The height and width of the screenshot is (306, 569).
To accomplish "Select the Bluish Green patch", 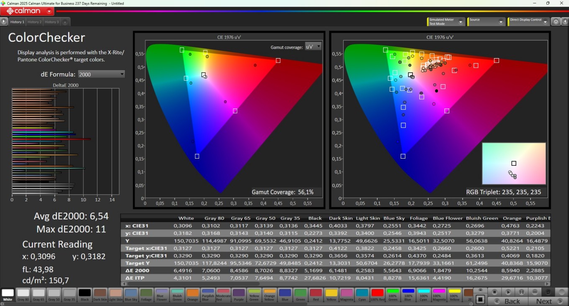I will (x=177, y=295).
